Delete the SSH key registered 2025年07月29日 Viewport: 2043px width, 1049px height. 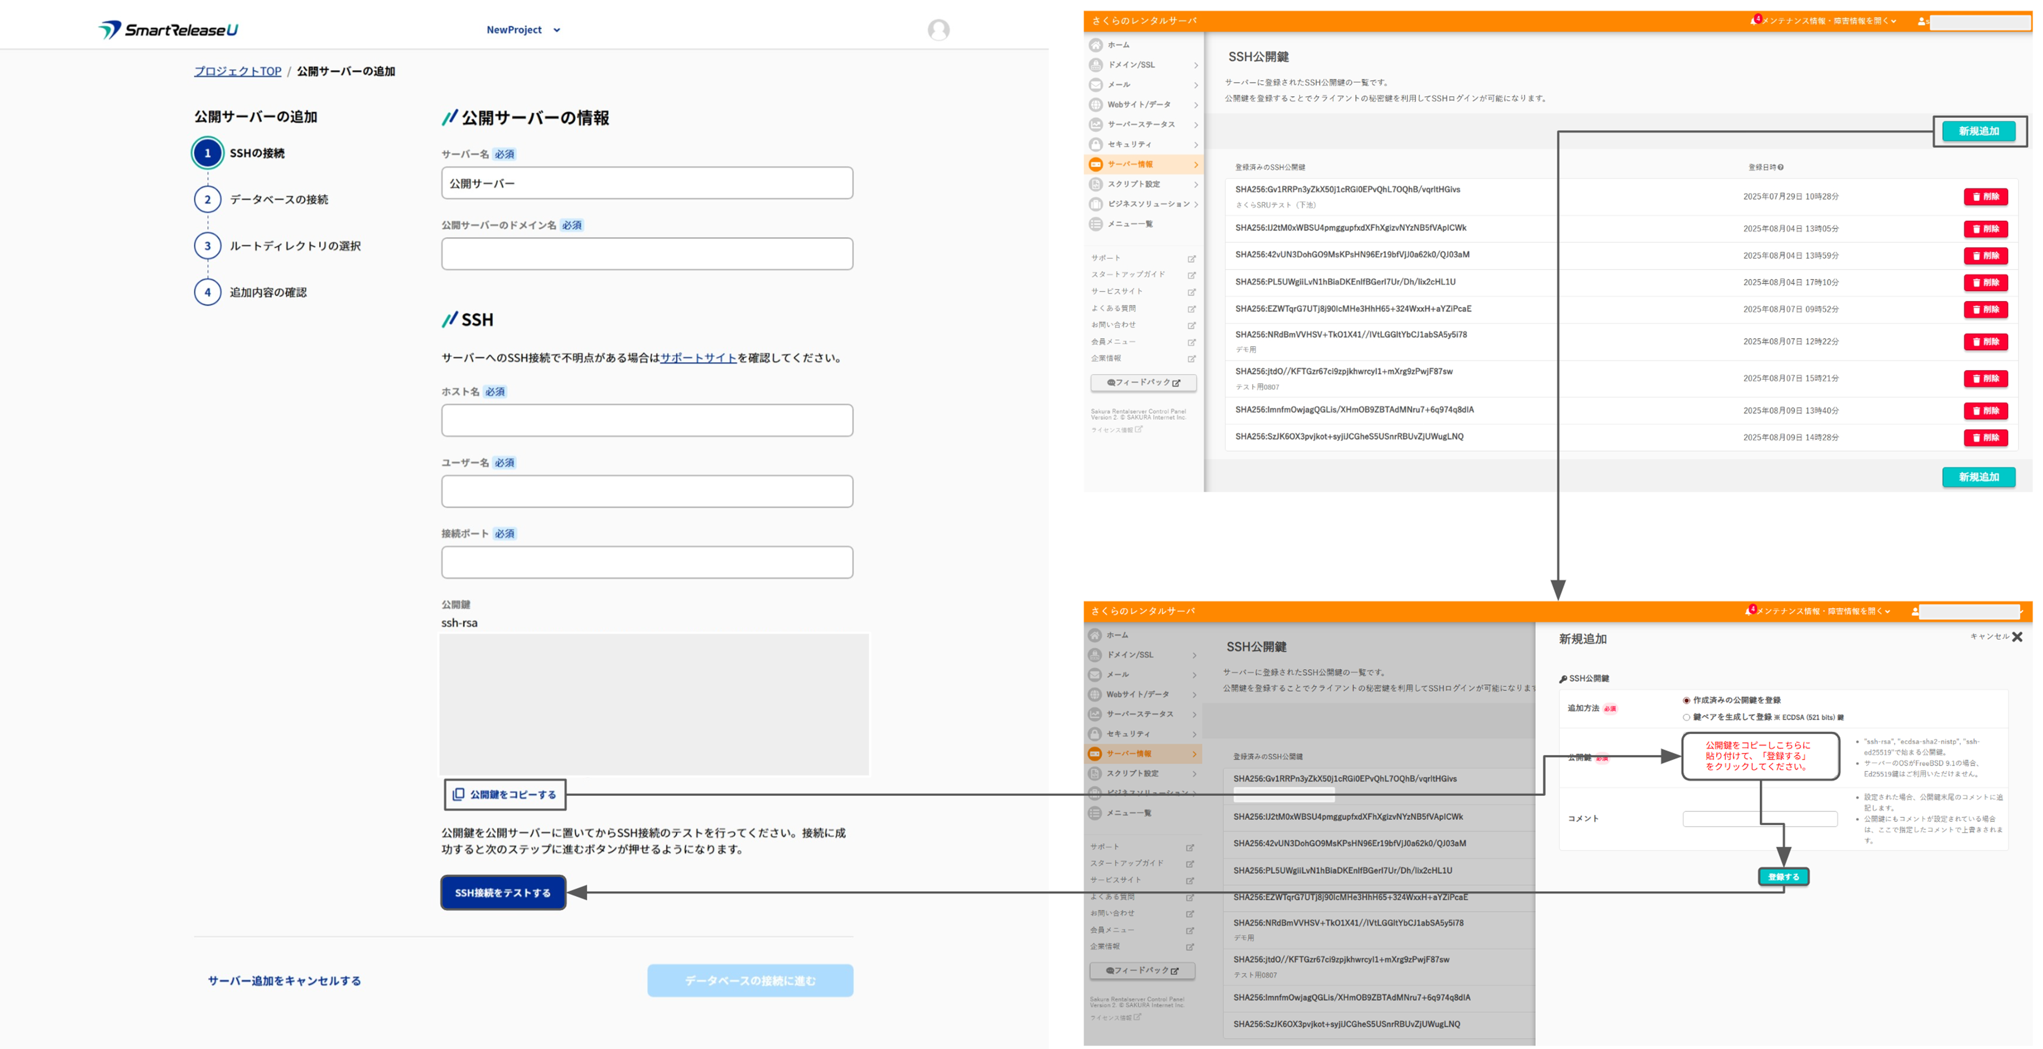(x=1985, y=197)
